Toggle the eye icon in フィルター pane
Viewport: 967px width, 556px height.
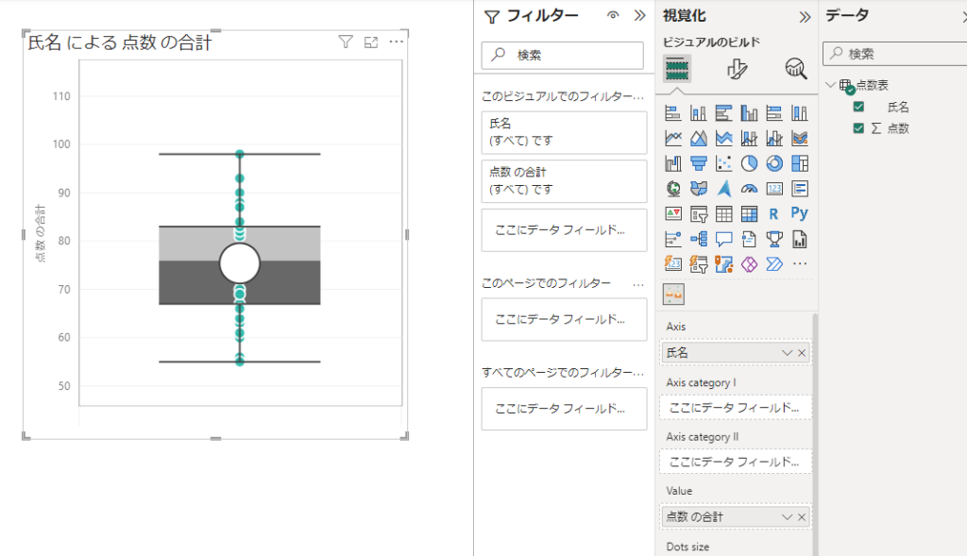tap(613, 16)
